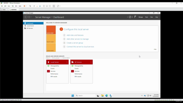Open the Manage menu in Server Manager
The image size is (183, 103).
141,17
